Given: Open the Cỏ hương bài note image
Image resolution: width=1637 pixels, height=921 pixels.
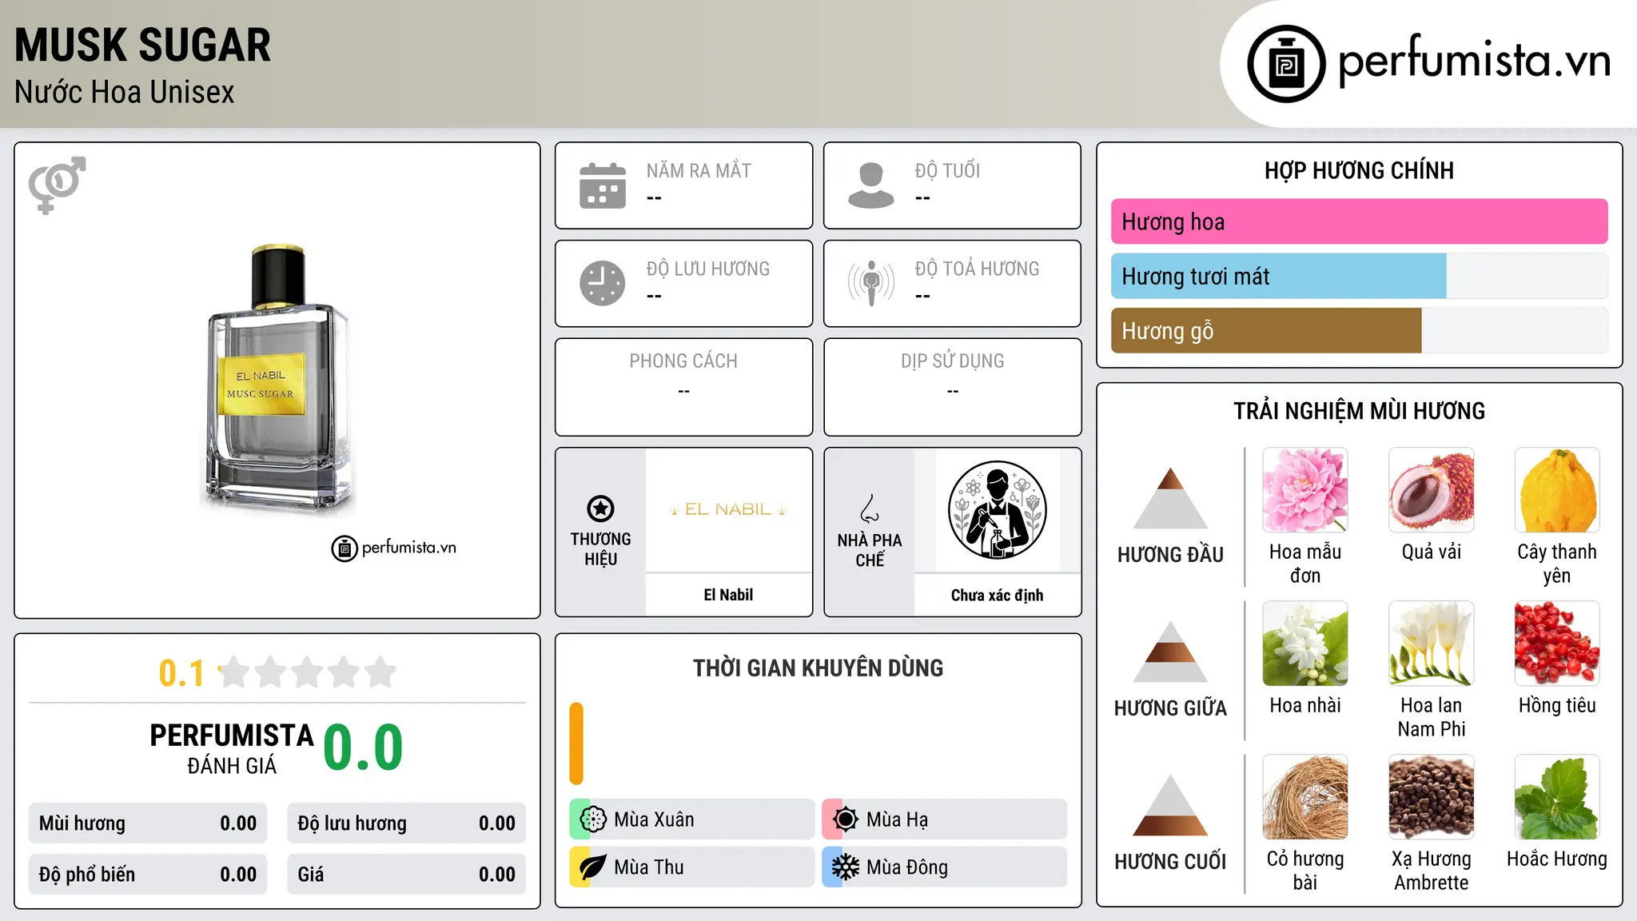Looking at the screenshot, I should point(1305,797).
